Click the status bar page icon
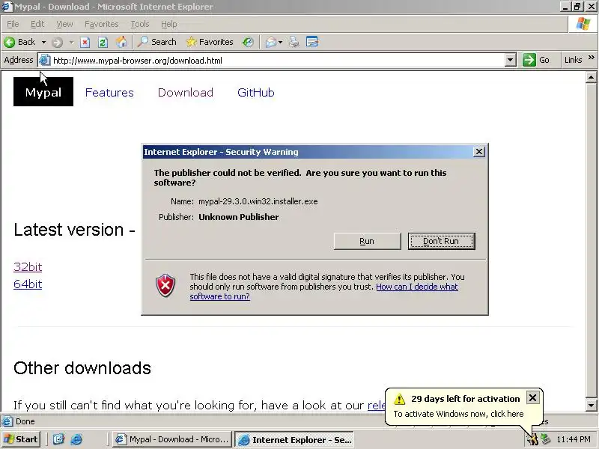 7,421
